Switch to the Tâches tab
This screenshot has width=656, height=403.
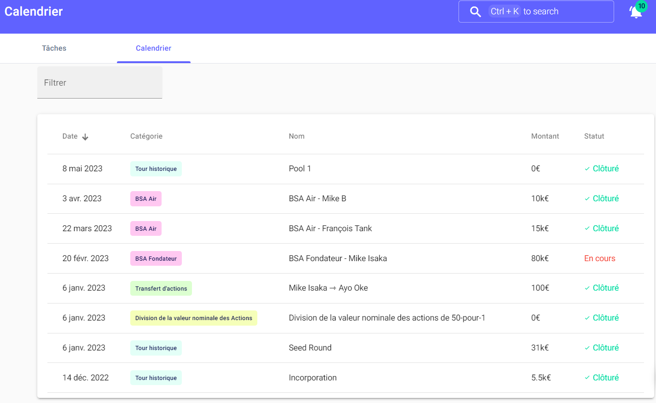pyautogui.click(x=54, y=48)
